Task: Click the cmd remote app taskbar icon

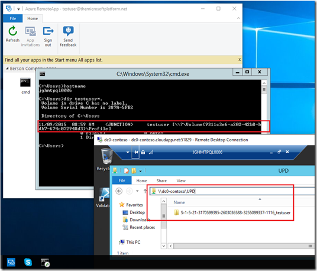Action: click(x=45, y=263)
